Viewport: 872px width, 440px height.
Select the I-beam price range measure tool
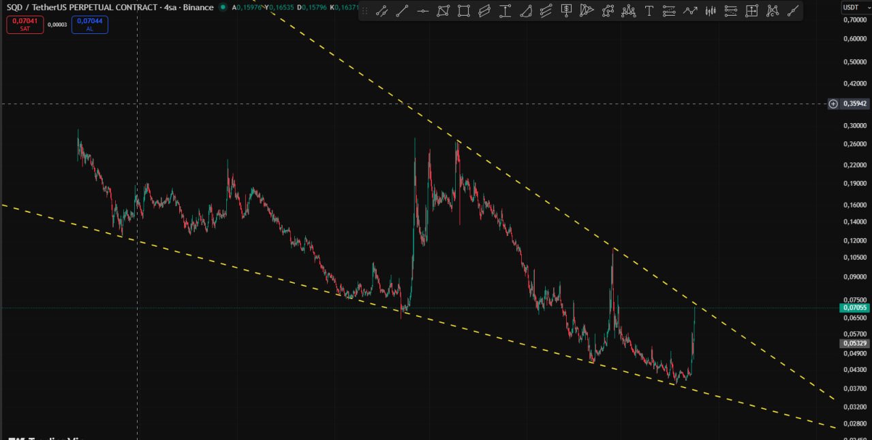[505, 11]
